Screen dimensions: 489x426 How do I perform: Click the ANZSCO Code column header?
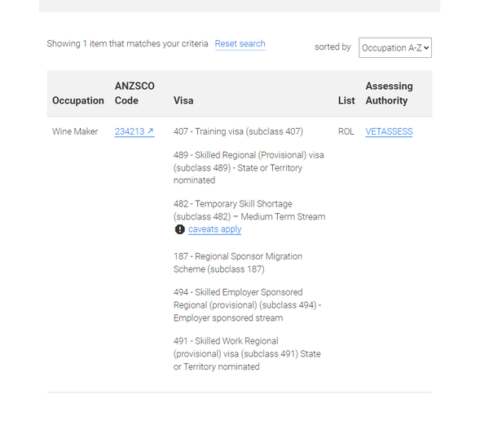pos(134,93)
